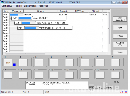Open the Dialog Option menu
130x96 pixels.
tap(30, 6)
